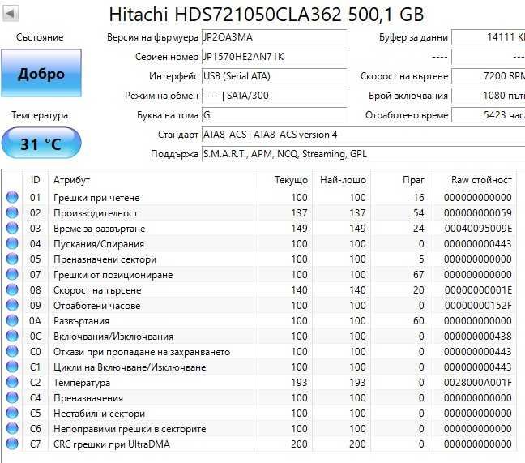Click serial number field JP1570HE2AN71K
This screenshot has height=463, width=525.
pos(274,57)
